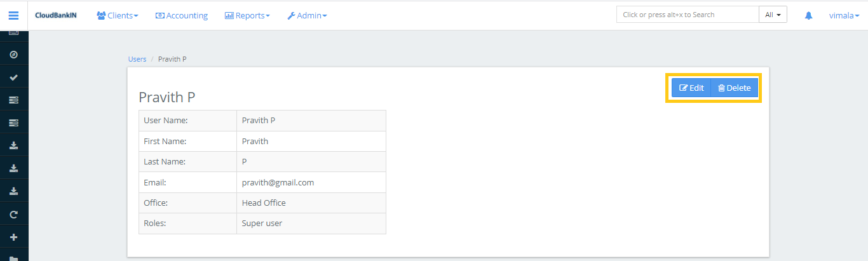
Task: Open the vimala user account menu
Action: (844, 15)
